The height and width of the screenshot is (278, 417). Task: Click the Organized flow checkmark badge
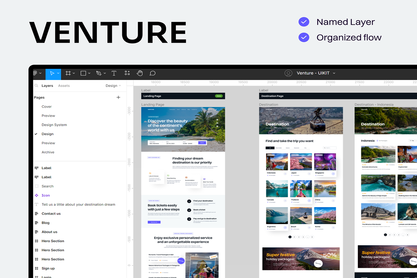click(x=304, y=37)
